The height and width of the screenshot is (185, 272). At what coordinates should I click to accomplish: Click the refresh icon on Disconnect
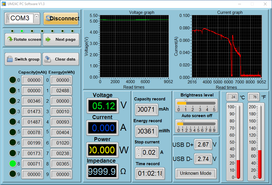[x=48, y=18]
